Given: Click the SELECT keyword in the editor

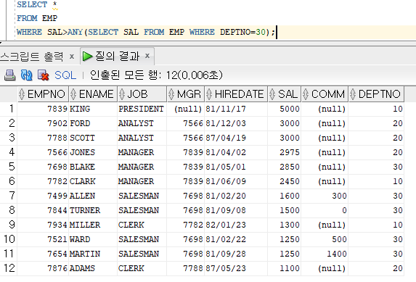Looking at the screenshot, I should [32, 4].
